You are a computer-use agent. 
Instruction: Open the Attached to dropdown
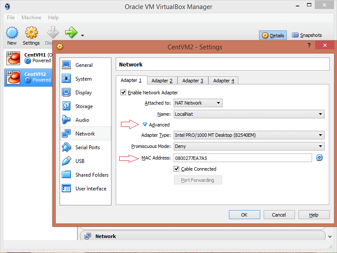[198, 103]
